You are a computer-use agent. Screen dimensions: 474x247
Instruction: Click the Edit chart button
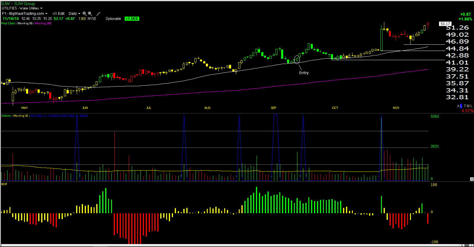pos(61,14)
